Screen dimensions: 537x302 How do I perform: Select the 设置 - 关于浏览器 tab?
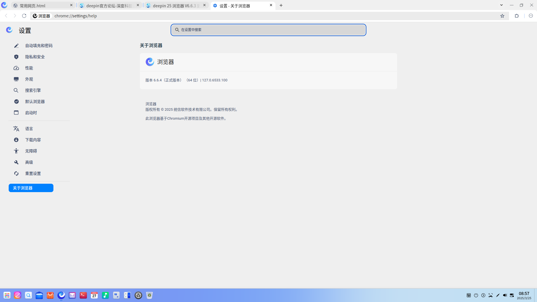pyautogui.click(x=243, y=5)
